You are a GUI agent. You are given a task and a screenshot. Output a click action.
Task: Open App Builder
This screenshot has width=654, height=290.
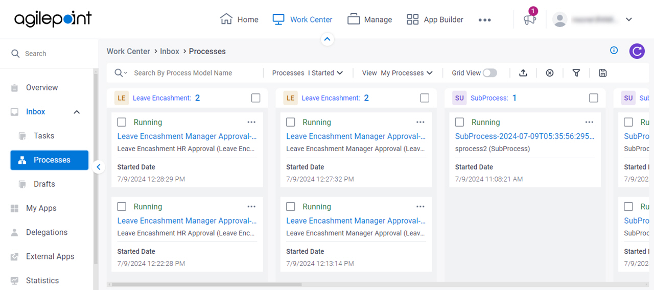tap(435, 19)
